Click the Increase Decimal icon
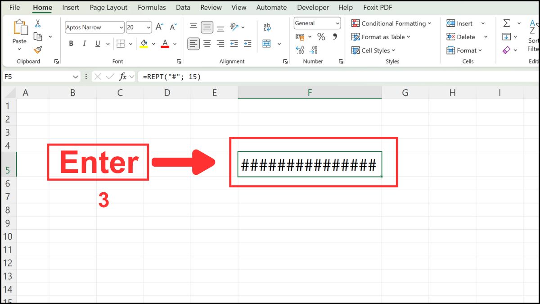 point(299,50)
